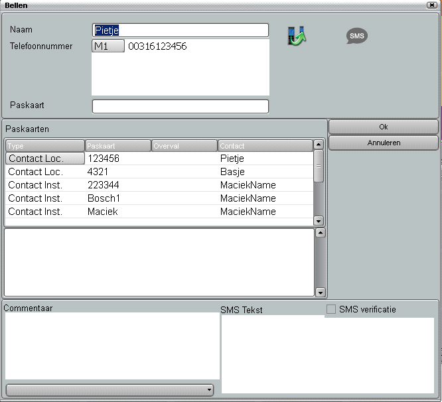442x402 pixels.
Task: Select the Bosch1 paskaart row
Action: pos(159,198)
